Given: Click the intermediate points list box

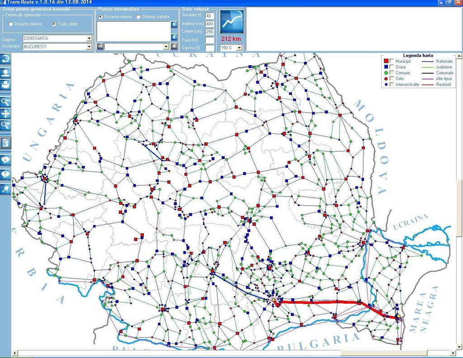Looking at the screenshot, I should (134, 31).
